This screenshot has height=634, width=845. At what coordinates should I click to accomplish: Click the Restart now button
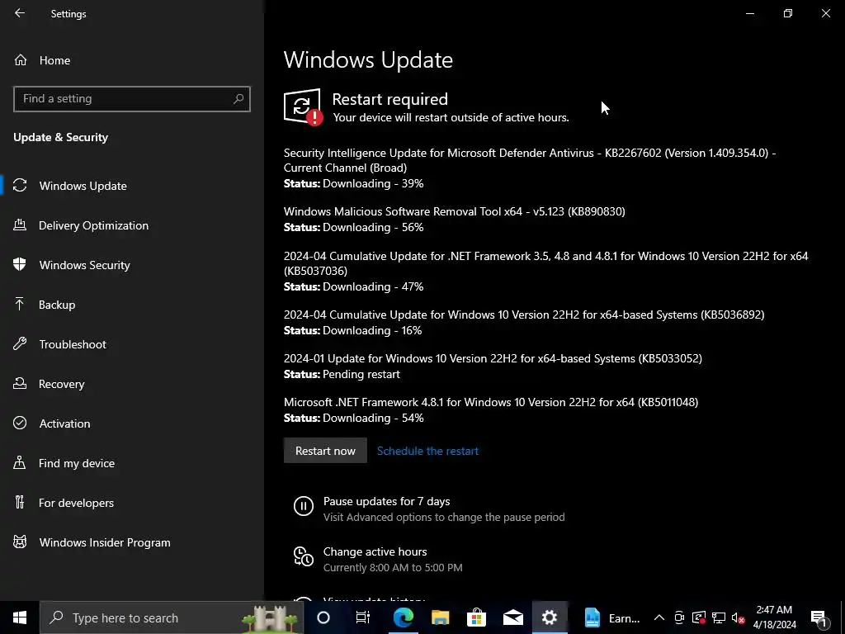325,451
